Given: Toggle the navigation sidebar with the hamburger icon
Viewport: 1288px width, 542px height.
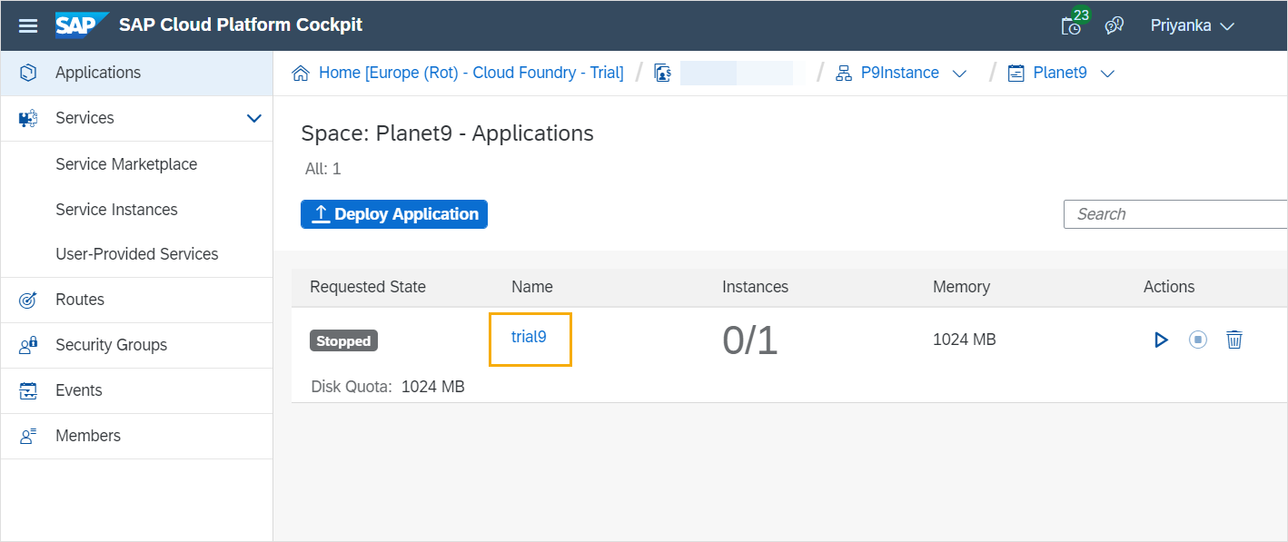Looking at the screenshot, I should (x=27, y=25).
